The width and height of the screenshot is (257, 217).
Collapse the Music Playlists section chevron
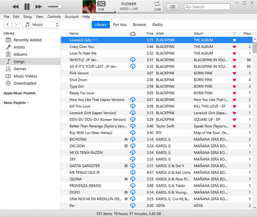28,103
